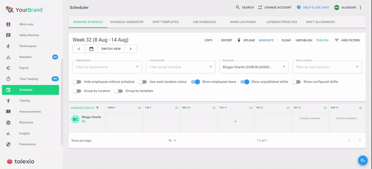Open Announcements speech icon
The height and width of the screenshot is (169, 372).
[x=8, y=111]
